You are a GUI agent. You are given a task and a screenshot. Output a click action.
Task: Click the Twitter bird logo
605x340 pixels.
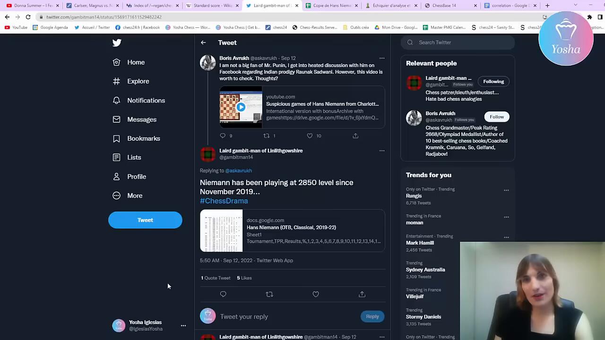click(x=117, y=42)
